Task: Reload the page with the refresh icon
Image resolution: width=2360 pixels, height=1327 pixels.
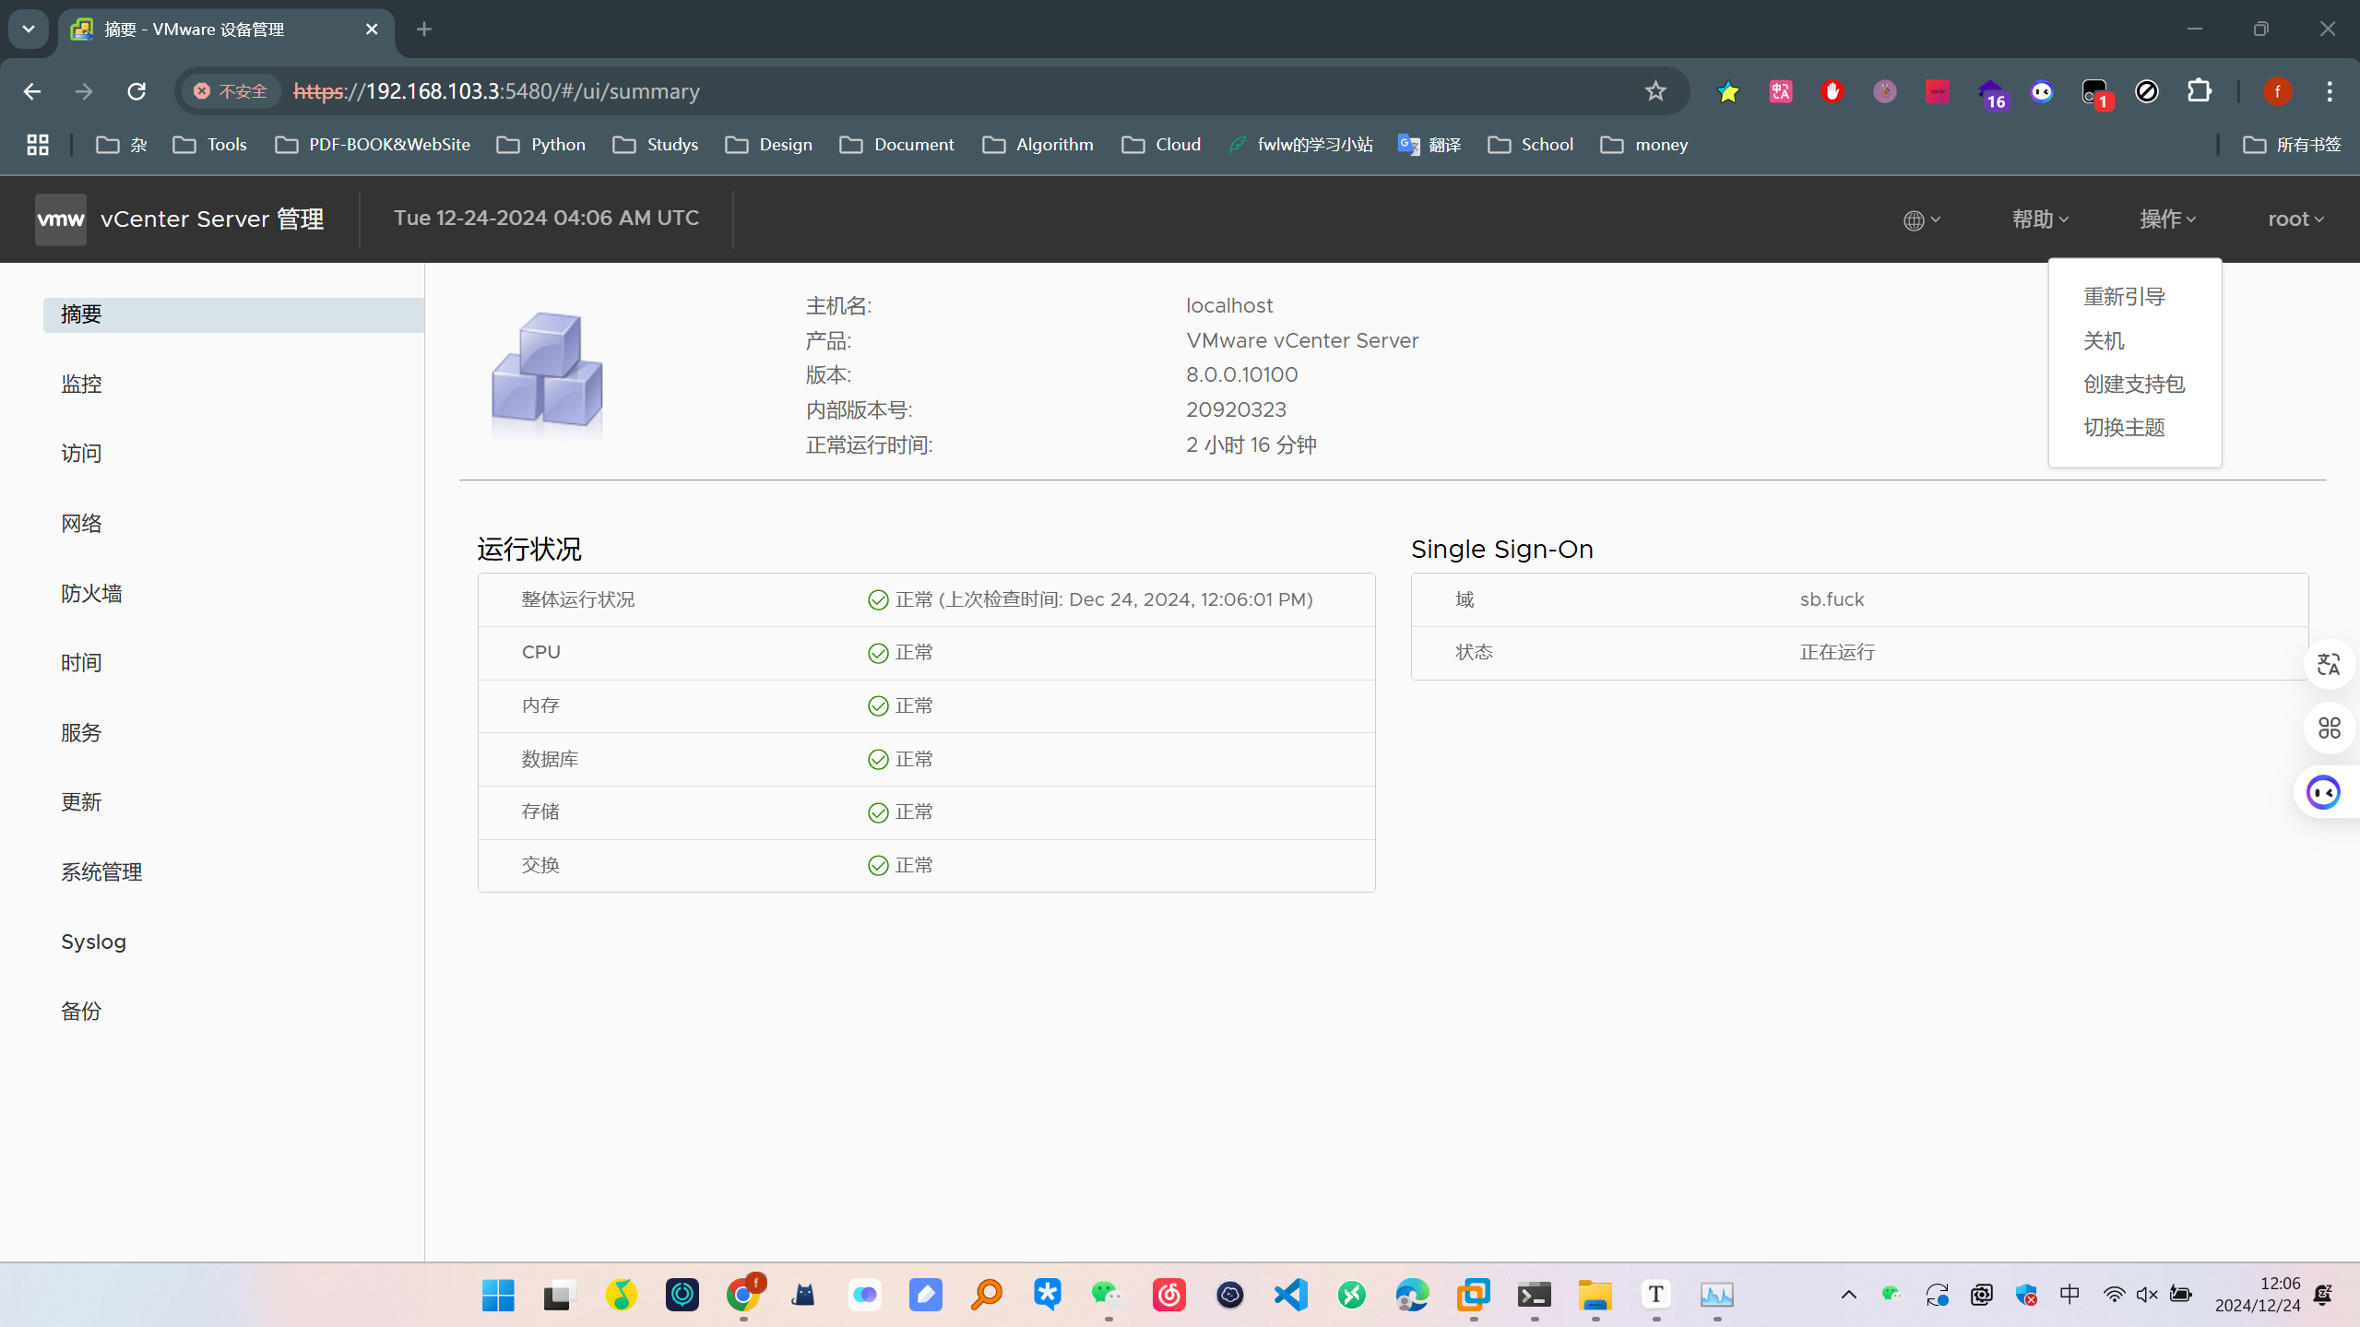Action: click(x=136, y=91)
